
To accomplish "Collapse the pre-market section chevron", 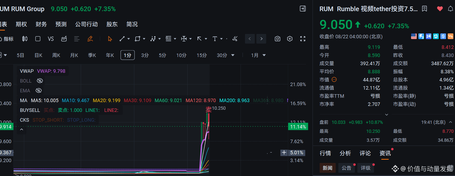I will point(450,122).
